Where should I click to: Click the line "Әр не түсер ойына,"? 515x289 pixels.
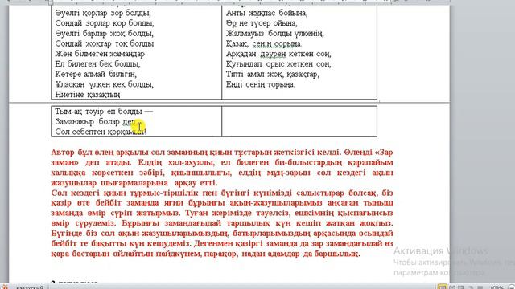pyautogui.click(x=262, y=23)
